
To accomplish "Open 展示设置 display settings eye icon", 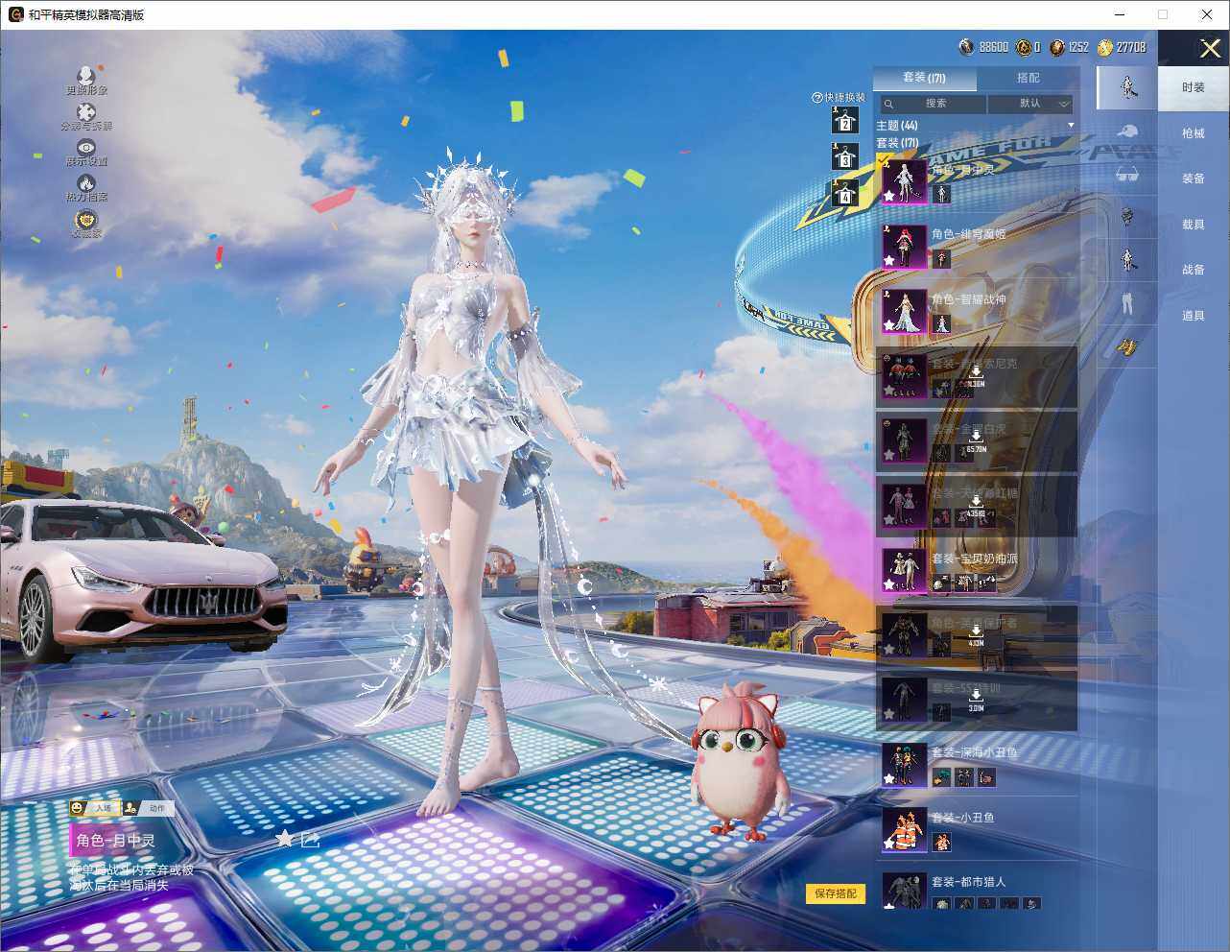I will point(86,147).
